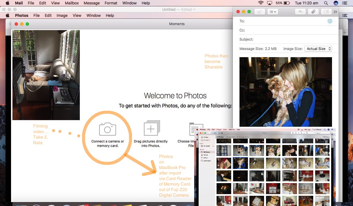The height and width of the screenshot is (206, 353).
Task: Click Connect a camera or memory card icon
Action: point(107,129)
